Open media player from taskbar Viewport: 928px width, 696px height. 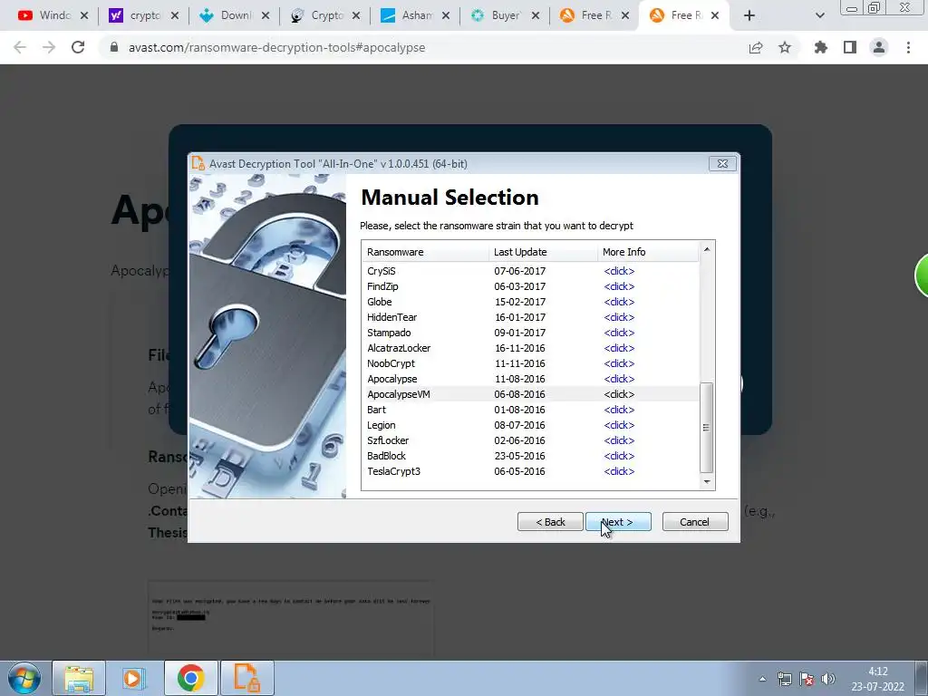[134, 678]
